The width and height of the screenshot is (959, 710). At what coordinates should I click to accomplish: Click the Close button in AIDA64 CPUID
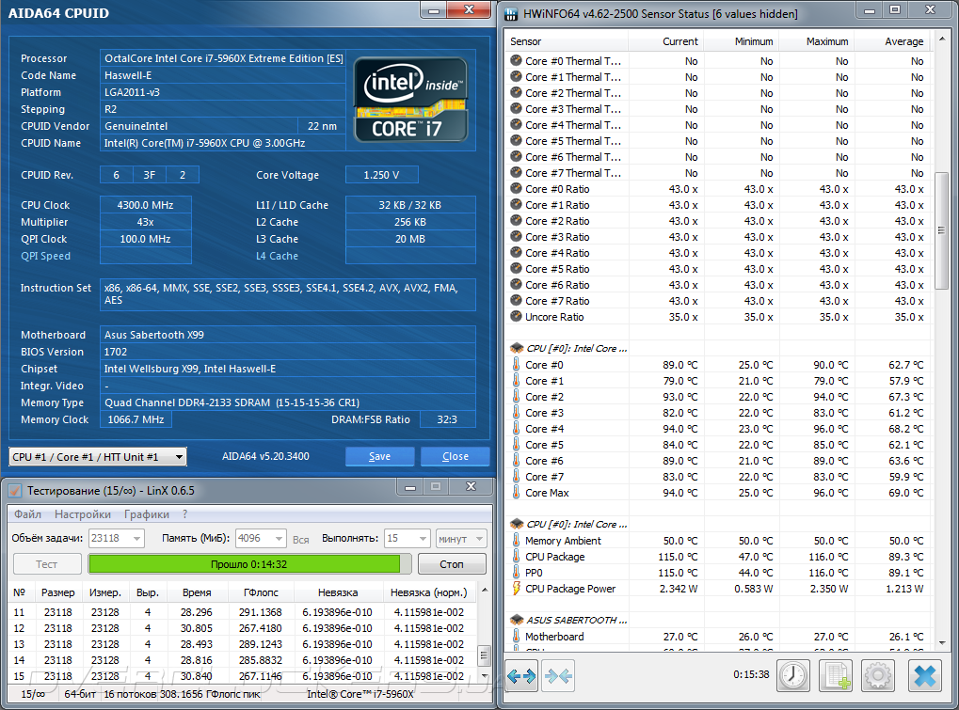tap(456, 456)
